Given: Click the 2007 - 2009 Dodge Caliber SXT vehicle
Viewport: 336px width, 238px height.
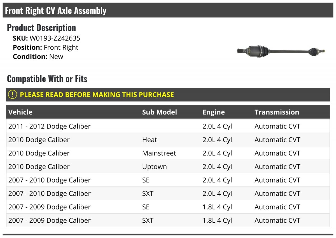Looking at the screenshot, I should click(x=50, y=220).
